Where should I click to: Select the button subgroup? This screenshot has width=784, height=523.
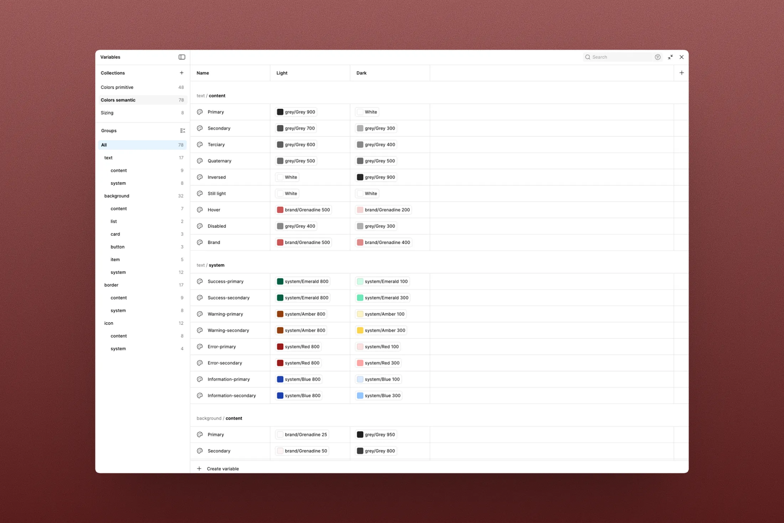[143, 247]
